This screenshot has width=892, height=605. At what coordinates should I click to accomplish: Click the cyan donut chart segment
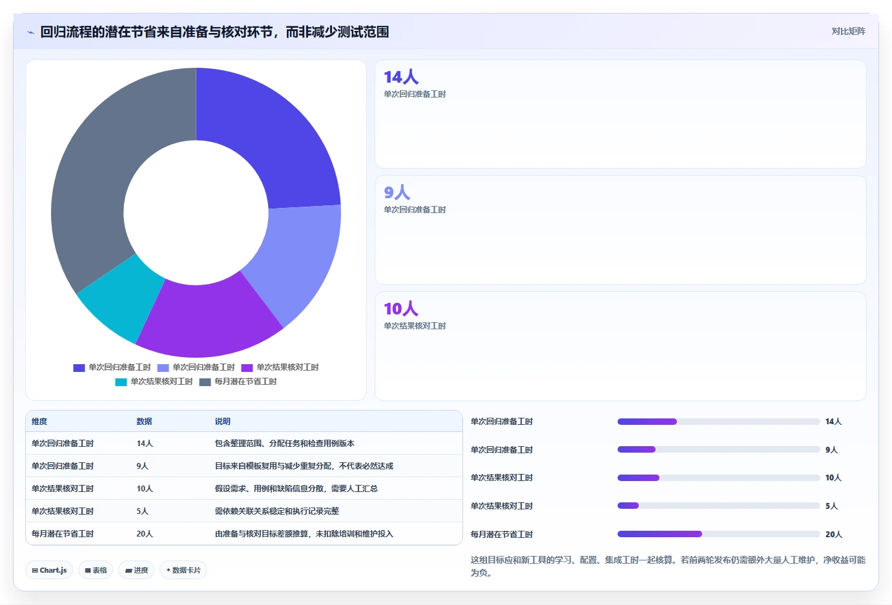119,300
